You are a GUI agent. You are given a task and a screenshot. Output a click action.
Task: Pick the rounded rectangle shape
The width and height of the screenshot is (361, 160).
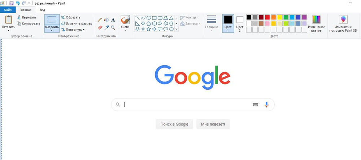coord(160,18)
